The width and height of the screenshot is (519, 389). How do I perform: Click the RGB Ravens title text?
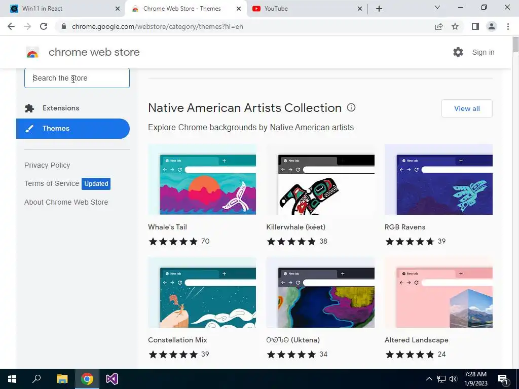click(x=405, y=227)
